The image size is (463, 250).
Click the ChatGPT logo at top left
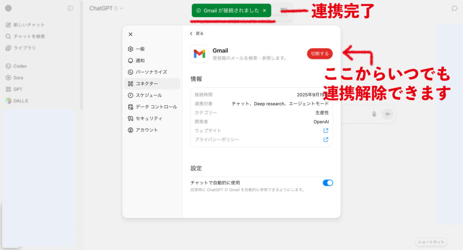click(x=9, y=8)
